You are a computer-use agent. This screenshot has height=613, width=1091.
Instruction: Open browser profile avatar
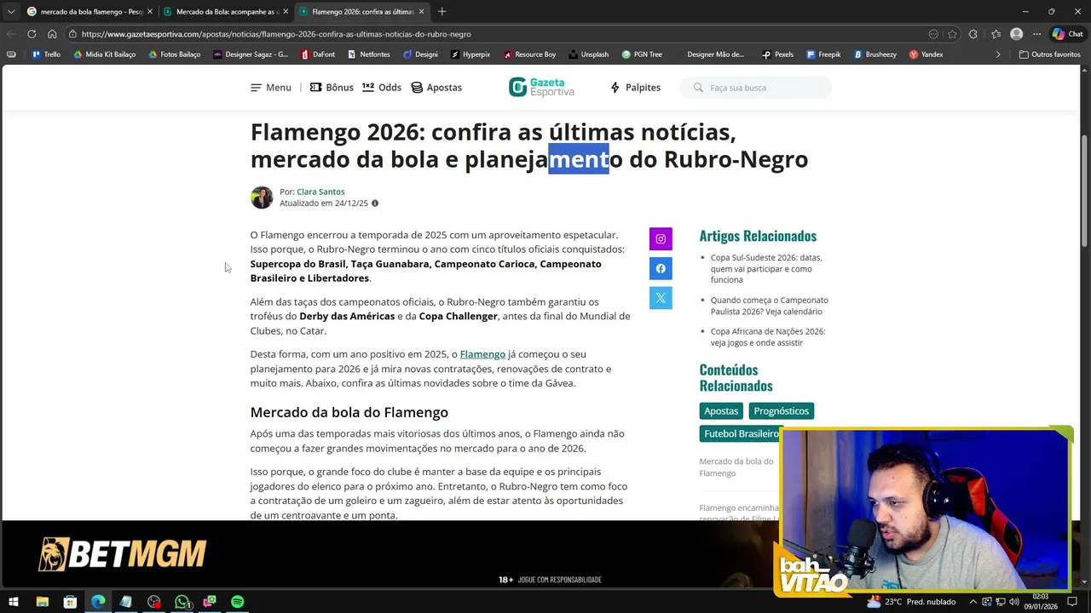1016,34
